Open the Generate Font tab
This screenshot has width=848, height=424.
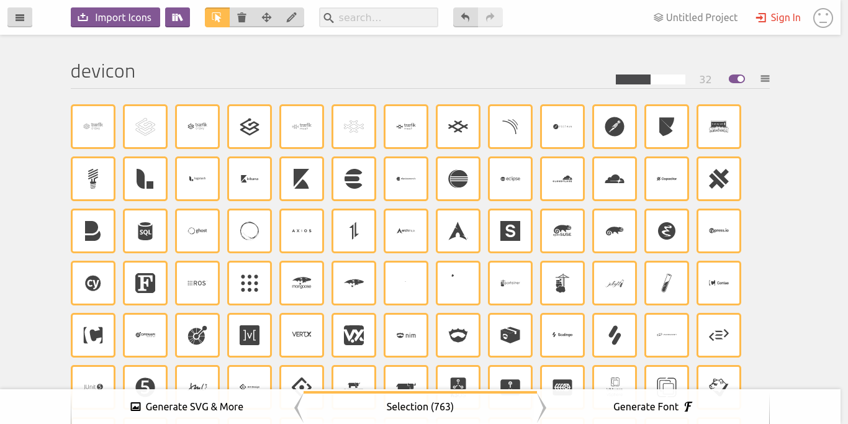652,407
